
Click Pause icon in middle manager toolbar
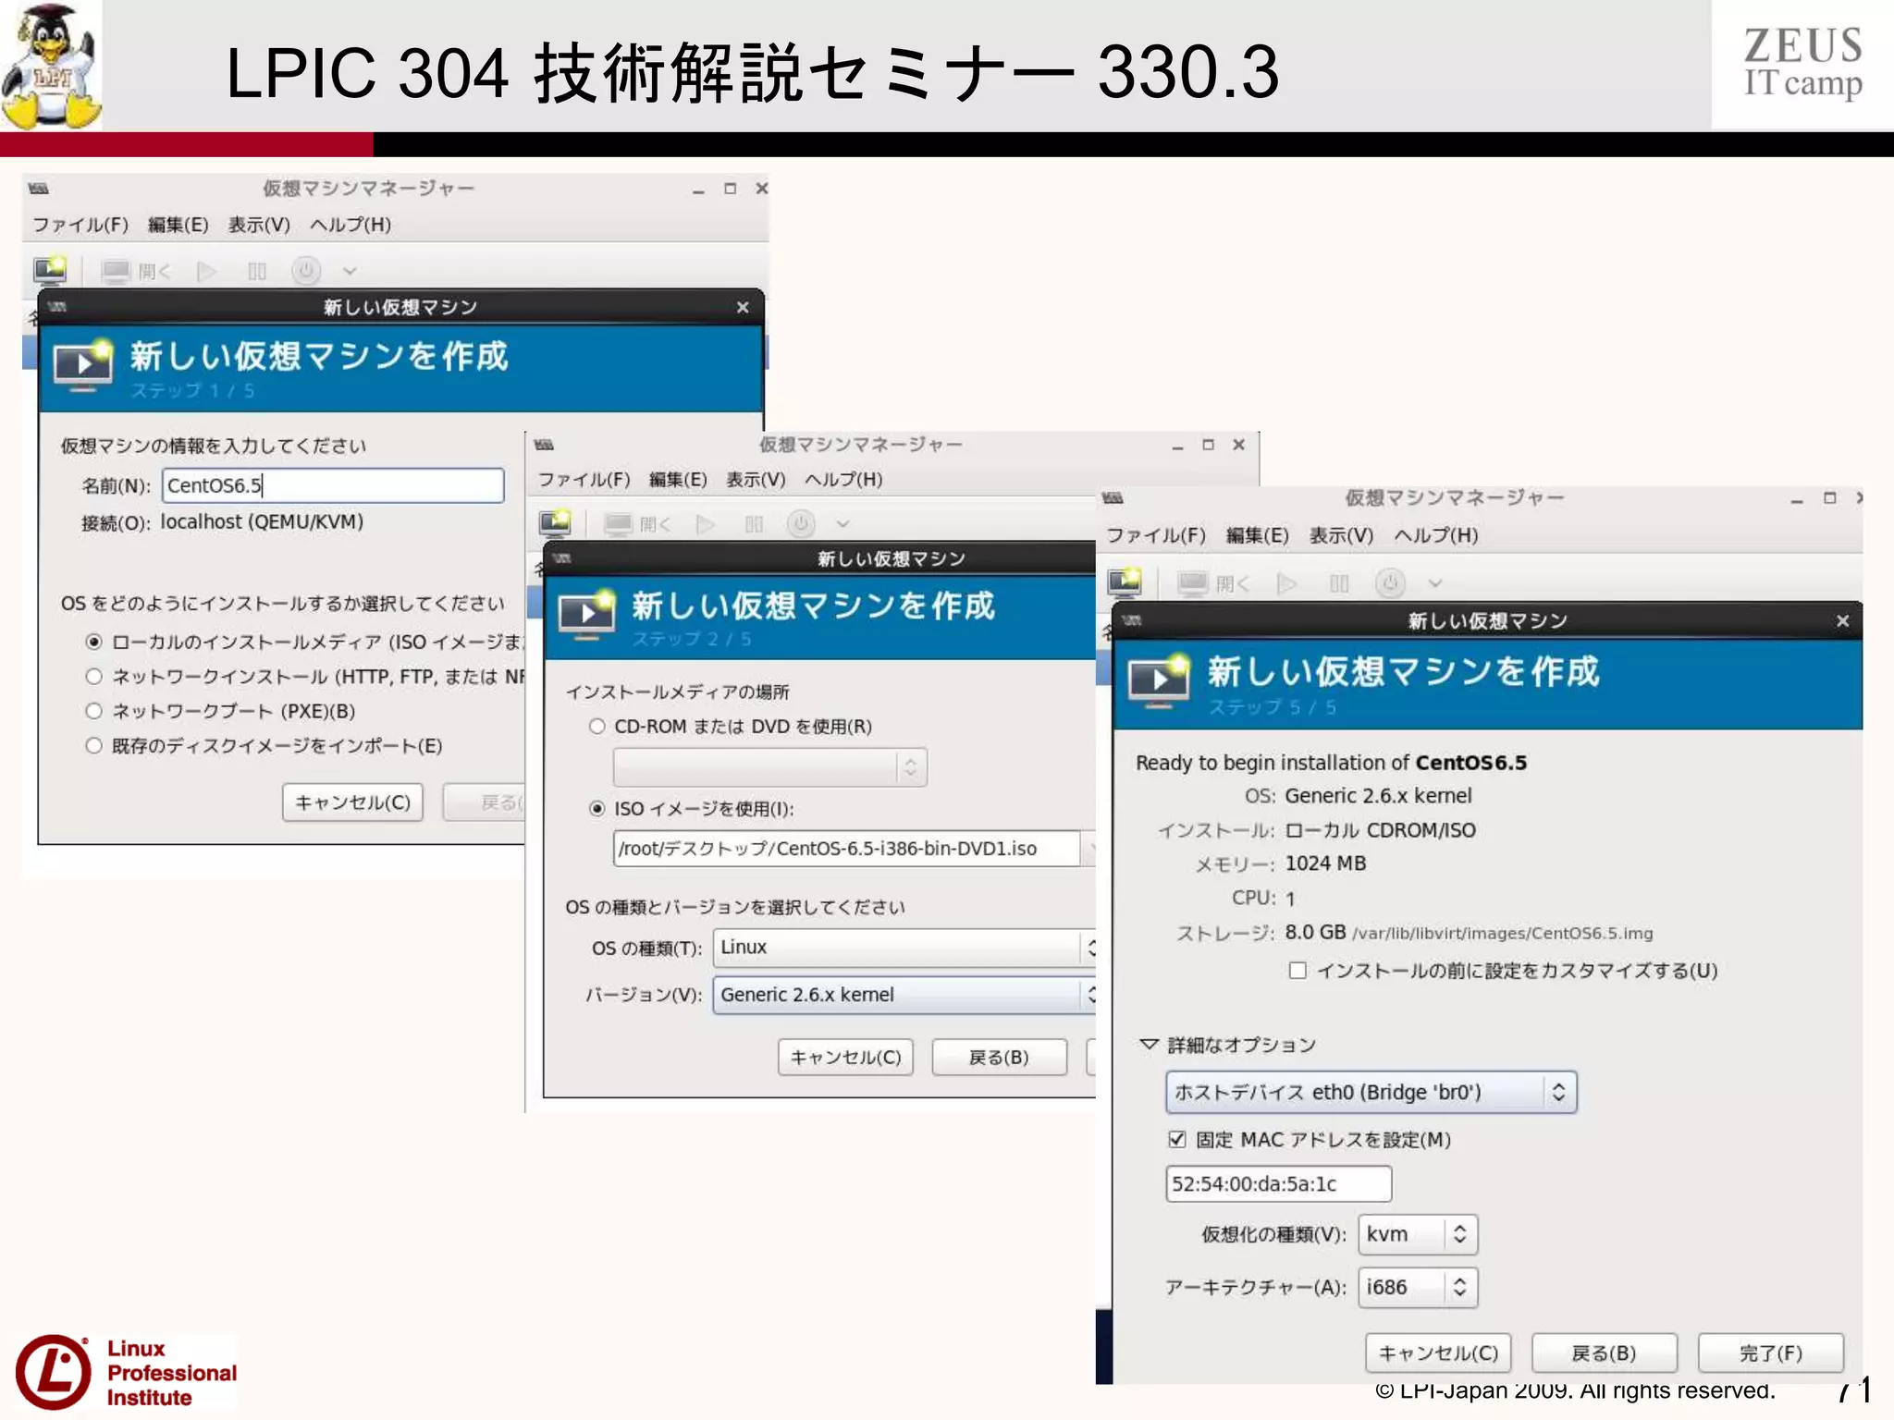pos(754,524)
